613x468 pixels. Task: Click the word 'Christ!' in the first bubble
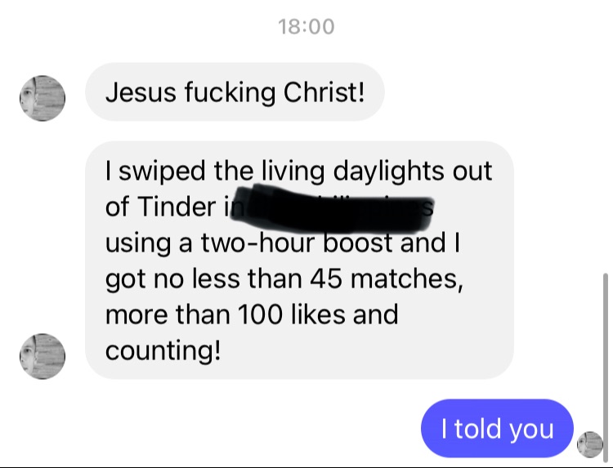click(x=324, y=92)
